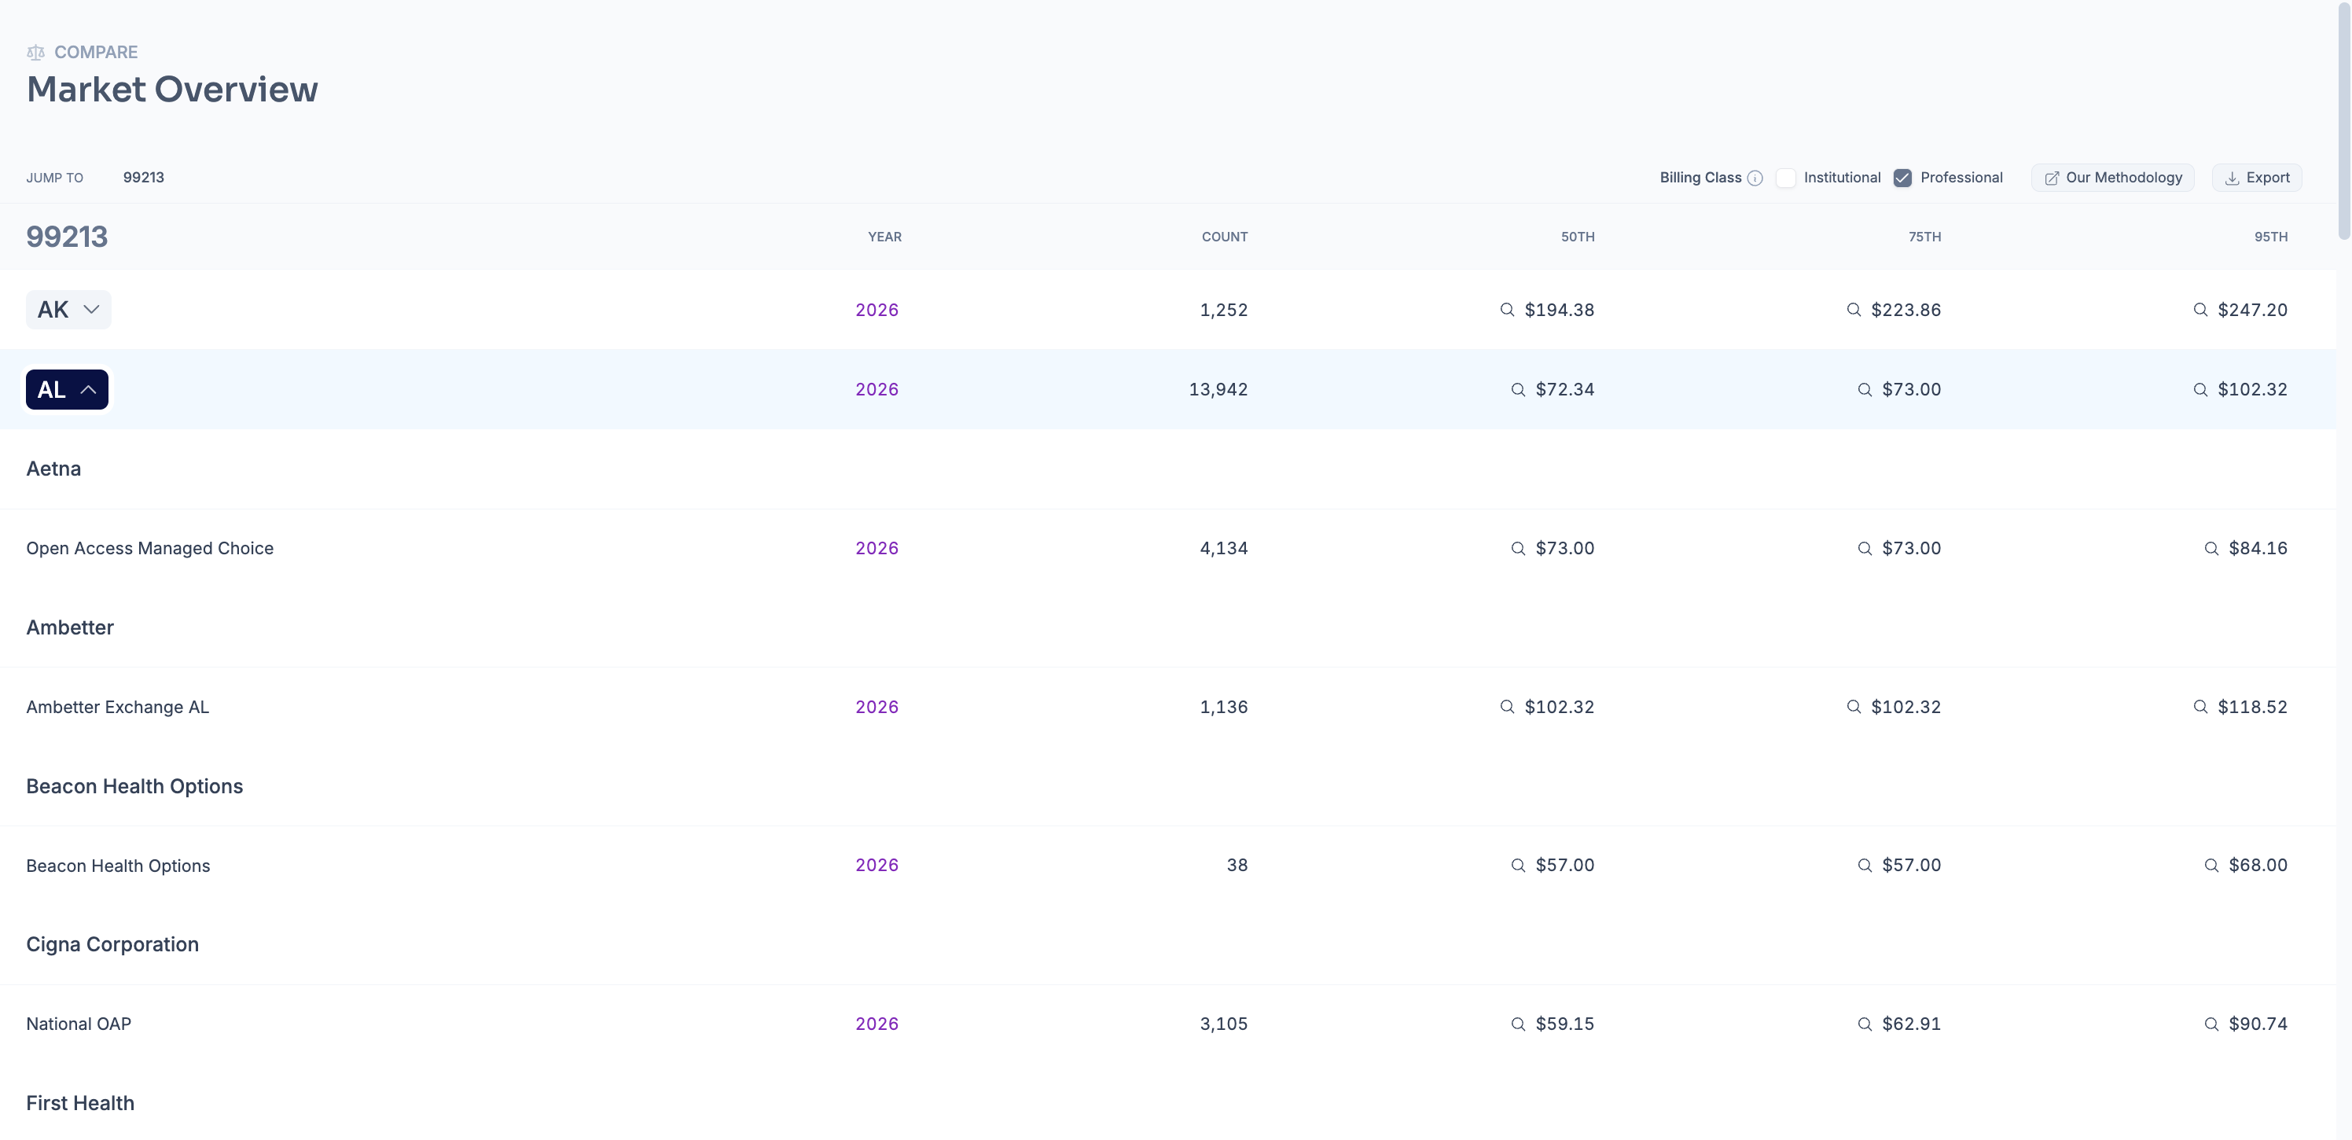
Task: Click the 50TH column header
Action: coord(1577,237)
